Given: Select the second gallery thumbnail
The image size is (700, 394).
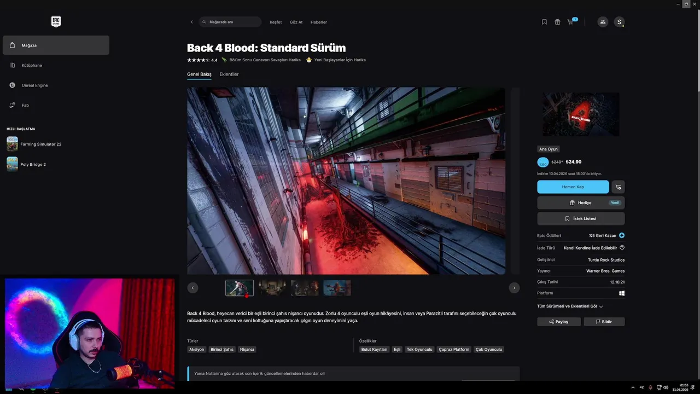Looking at the screenshot, I should pos(272,288).
